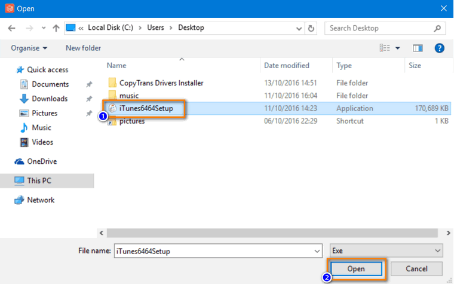Select the CopyTrans Drivers Installer folder
Image resolution: width=454 pixels, height=284 pixels.
161,83
